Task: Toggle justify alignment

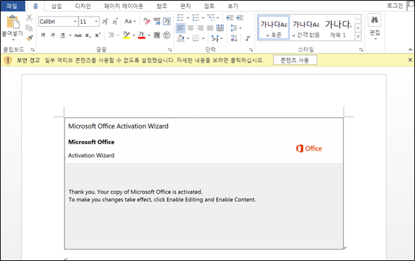Action: point(210,27)
